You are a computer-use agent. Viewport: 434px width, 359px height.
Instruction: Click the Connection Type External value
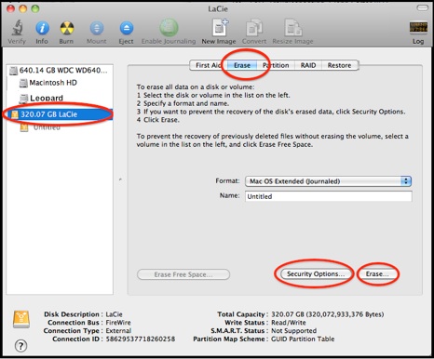pos(118,331)
